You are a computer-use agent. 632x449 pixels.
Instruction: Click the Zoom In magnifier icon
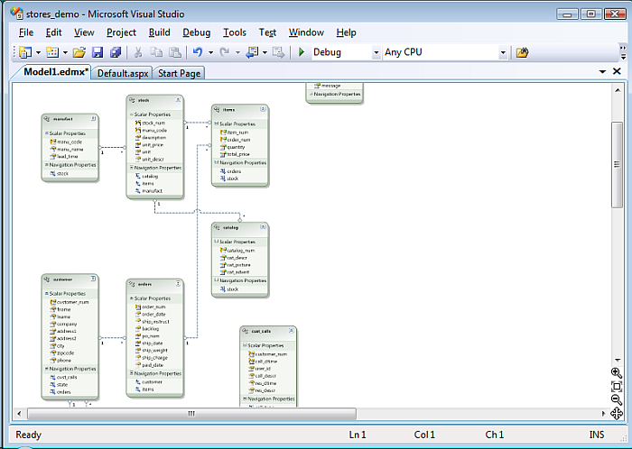click(x=617, y=372)
